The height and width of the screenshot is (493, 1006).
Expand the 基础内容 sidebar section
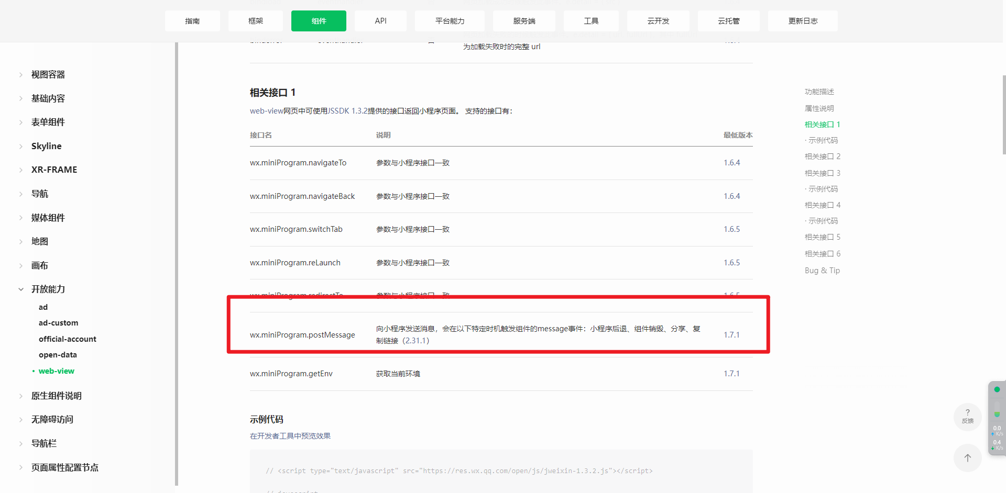click(x=48, y=98)
